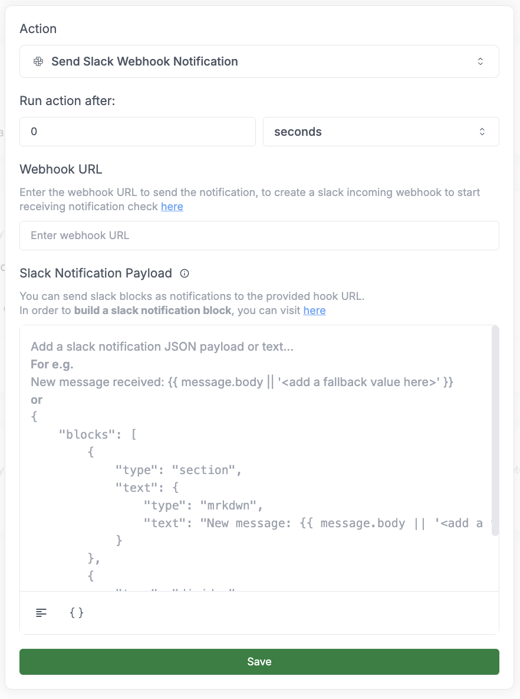The width and height of the screenshot is (520, 699).
Task: Click the plugin icon beside Send Slack Webhook Notification
Action: click(x=38, y=61)
